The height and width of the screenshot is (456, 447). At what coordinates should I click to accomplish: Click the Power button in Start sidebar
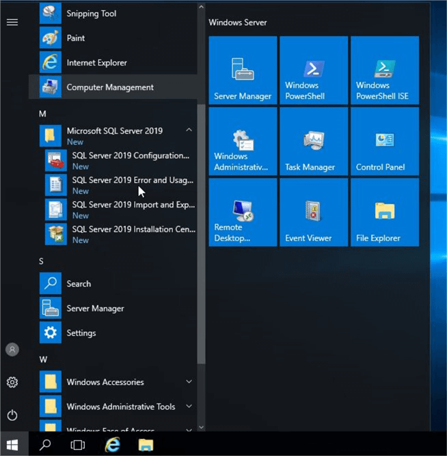click(x=12, y=415)
